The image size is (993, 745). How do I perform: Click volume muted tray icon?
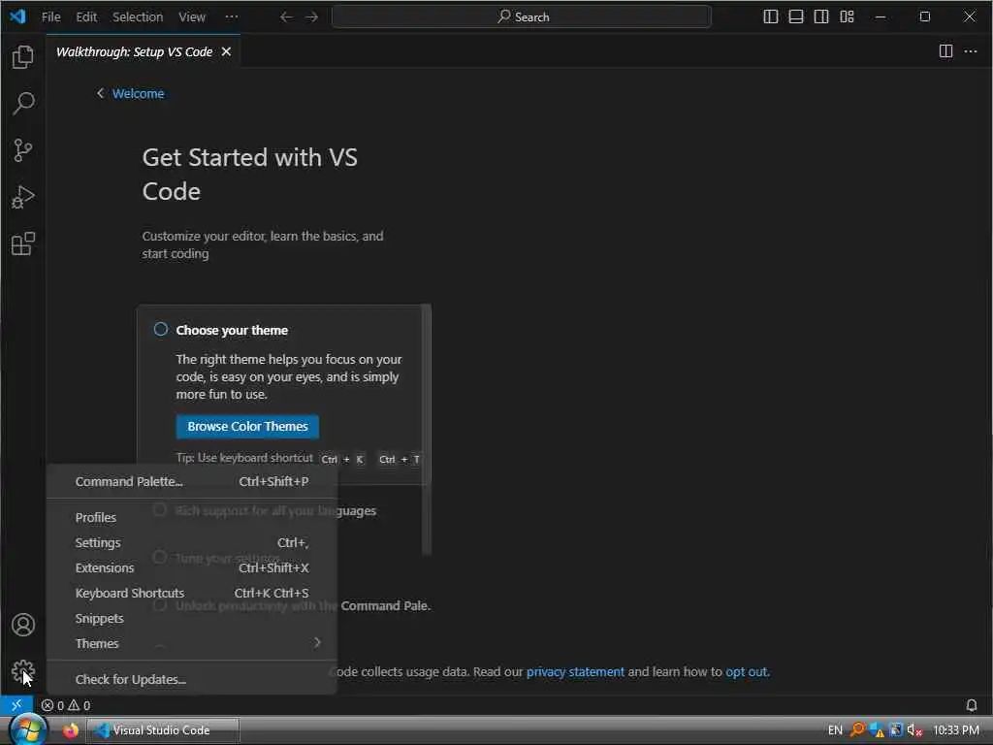coord(913,730)
